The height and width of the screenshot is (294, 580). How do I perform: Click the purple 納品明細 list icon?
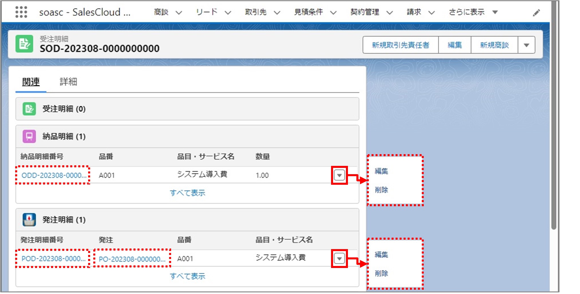(29, 136)
